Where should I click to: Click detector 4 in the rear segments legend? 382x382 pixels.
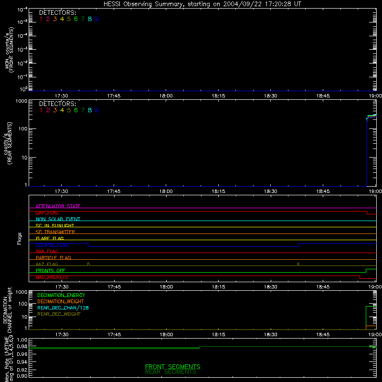tap(62, 110)
